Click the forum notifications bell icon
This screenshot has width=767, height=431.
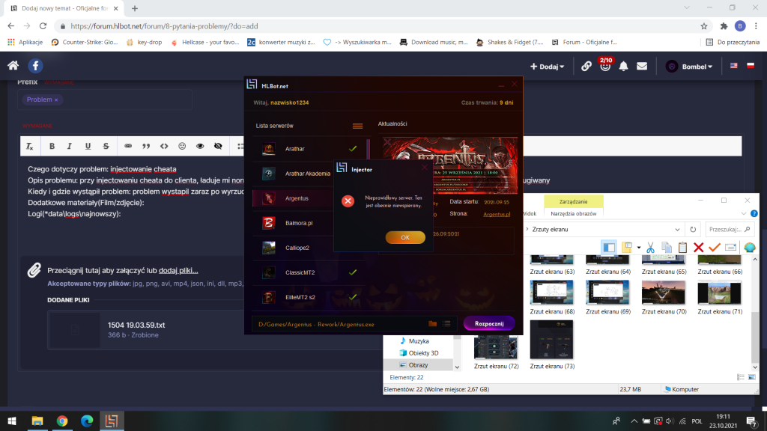pyautogui.click(x=624, y=66)
